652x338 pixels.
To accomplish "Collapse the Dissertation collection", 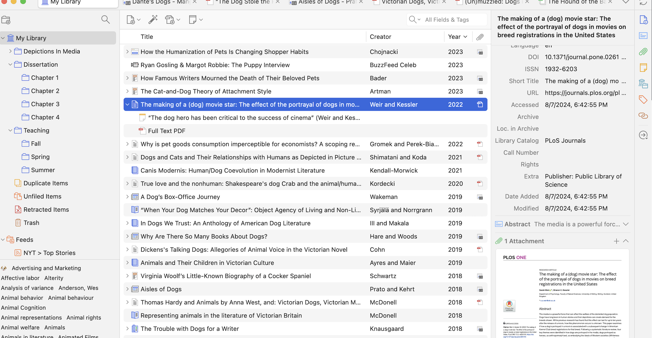I will tap(10, 65).
